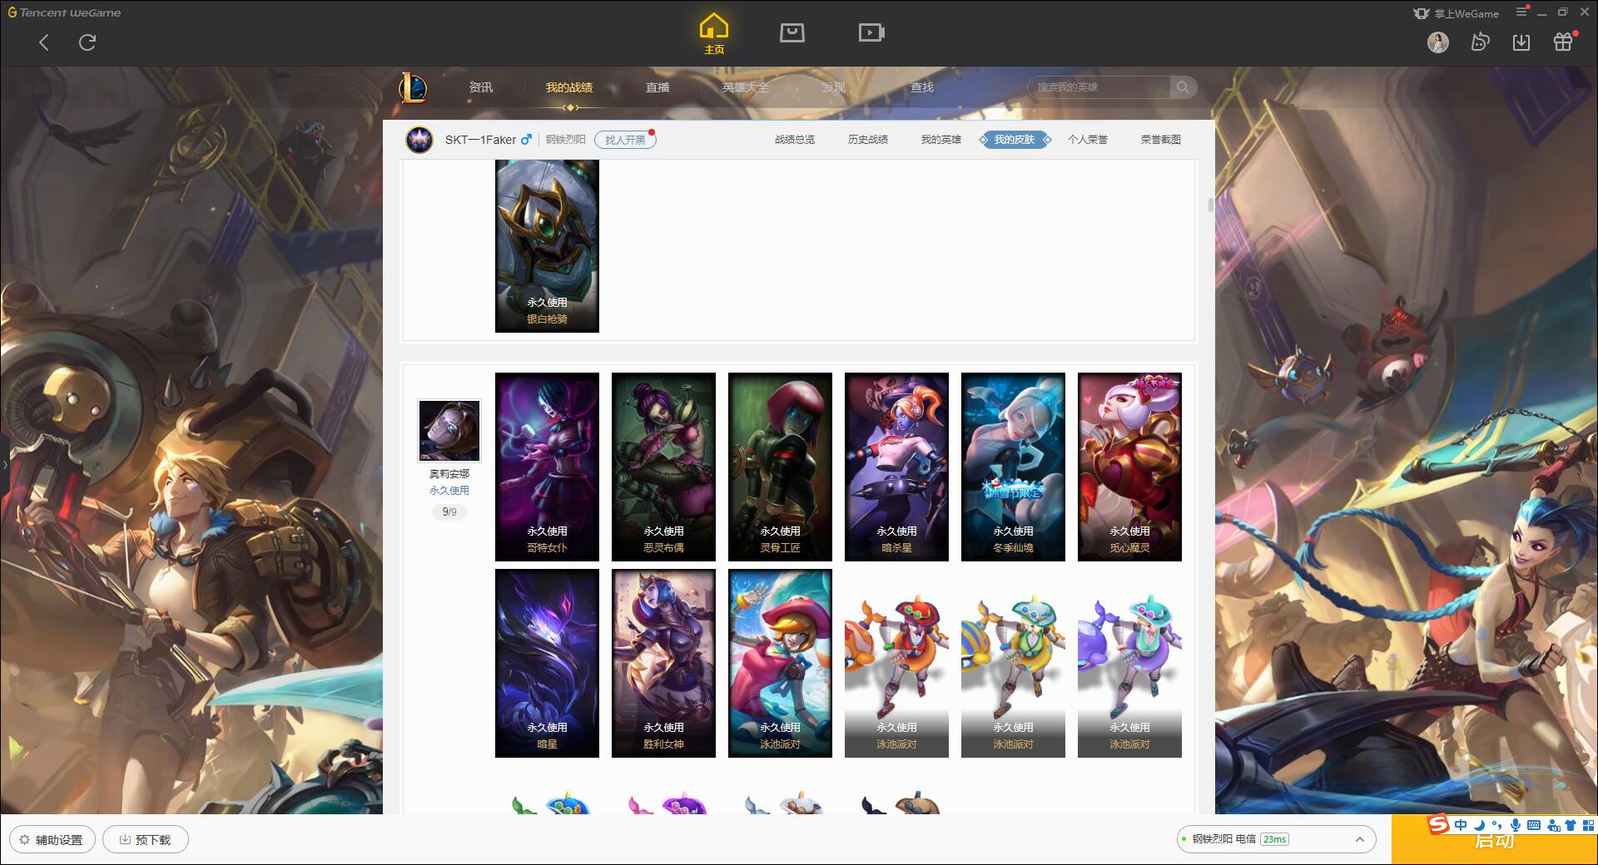
Task: Switch to the 英雄大全 tab
Action: pyautogui.click(x=746, y=87)
